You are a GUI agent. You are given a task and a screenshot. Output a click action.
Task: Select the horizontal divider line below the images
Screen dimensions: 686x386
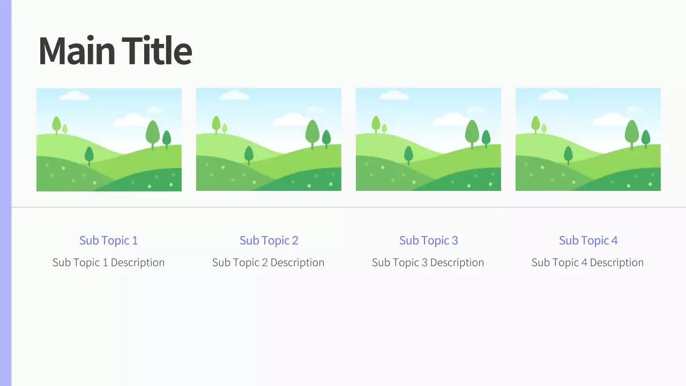(348, 207)
